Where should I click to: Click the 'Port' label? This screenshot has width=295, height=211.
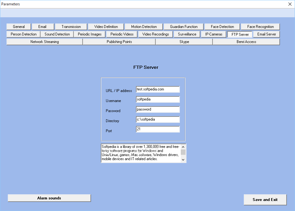[x=109, y=131]
